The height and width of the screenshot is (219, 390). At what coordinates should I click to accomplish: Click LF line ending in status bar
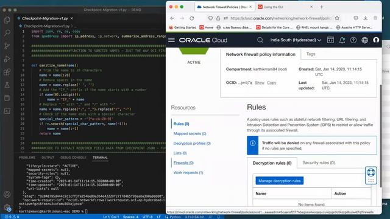coord(158,217)
